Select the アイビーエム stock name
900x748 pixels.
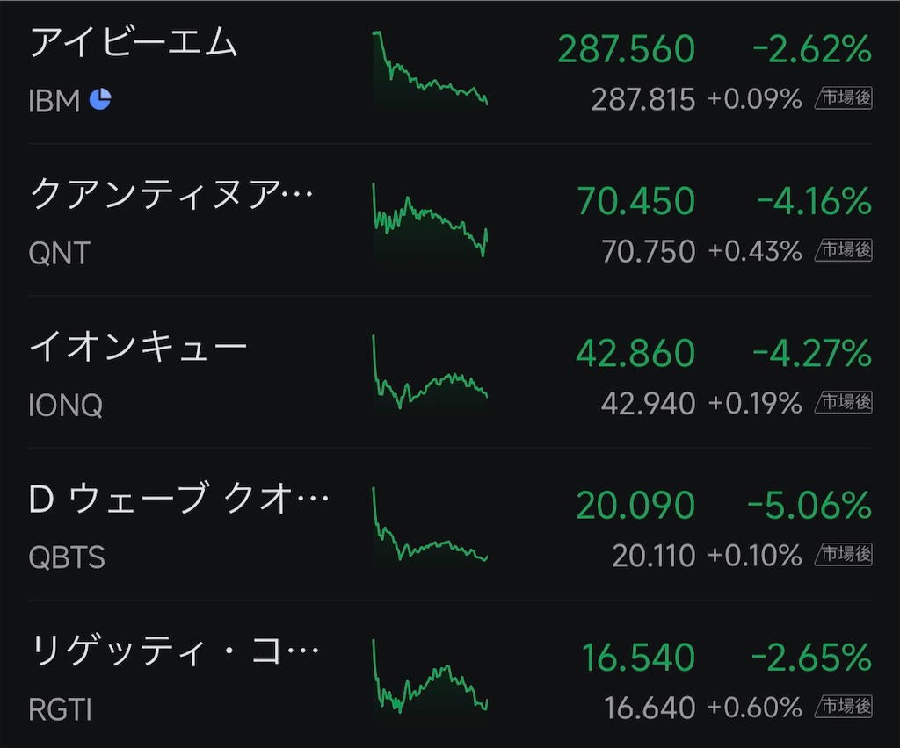134,42
